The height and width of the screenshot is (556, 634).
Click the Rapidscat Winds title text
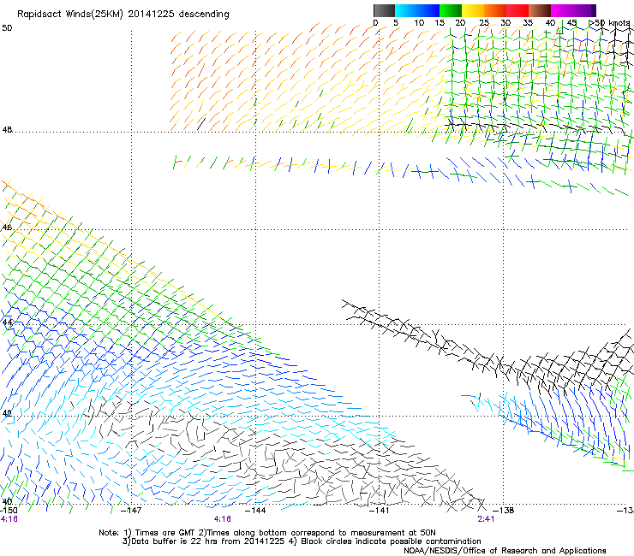(123, 15)
